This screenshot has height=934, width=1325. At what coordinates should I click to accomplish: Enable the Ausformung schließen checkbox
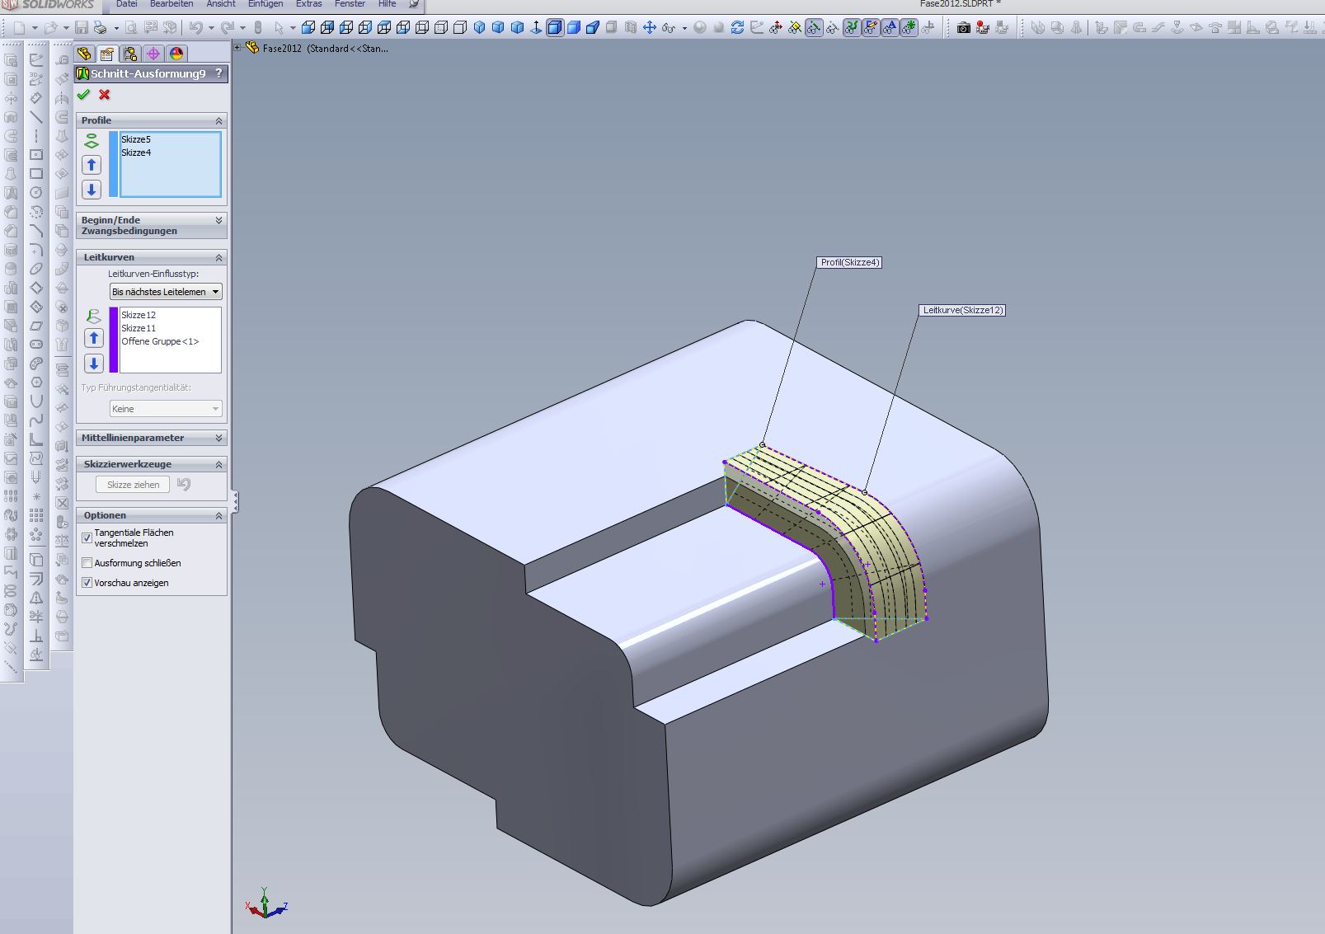87,563
